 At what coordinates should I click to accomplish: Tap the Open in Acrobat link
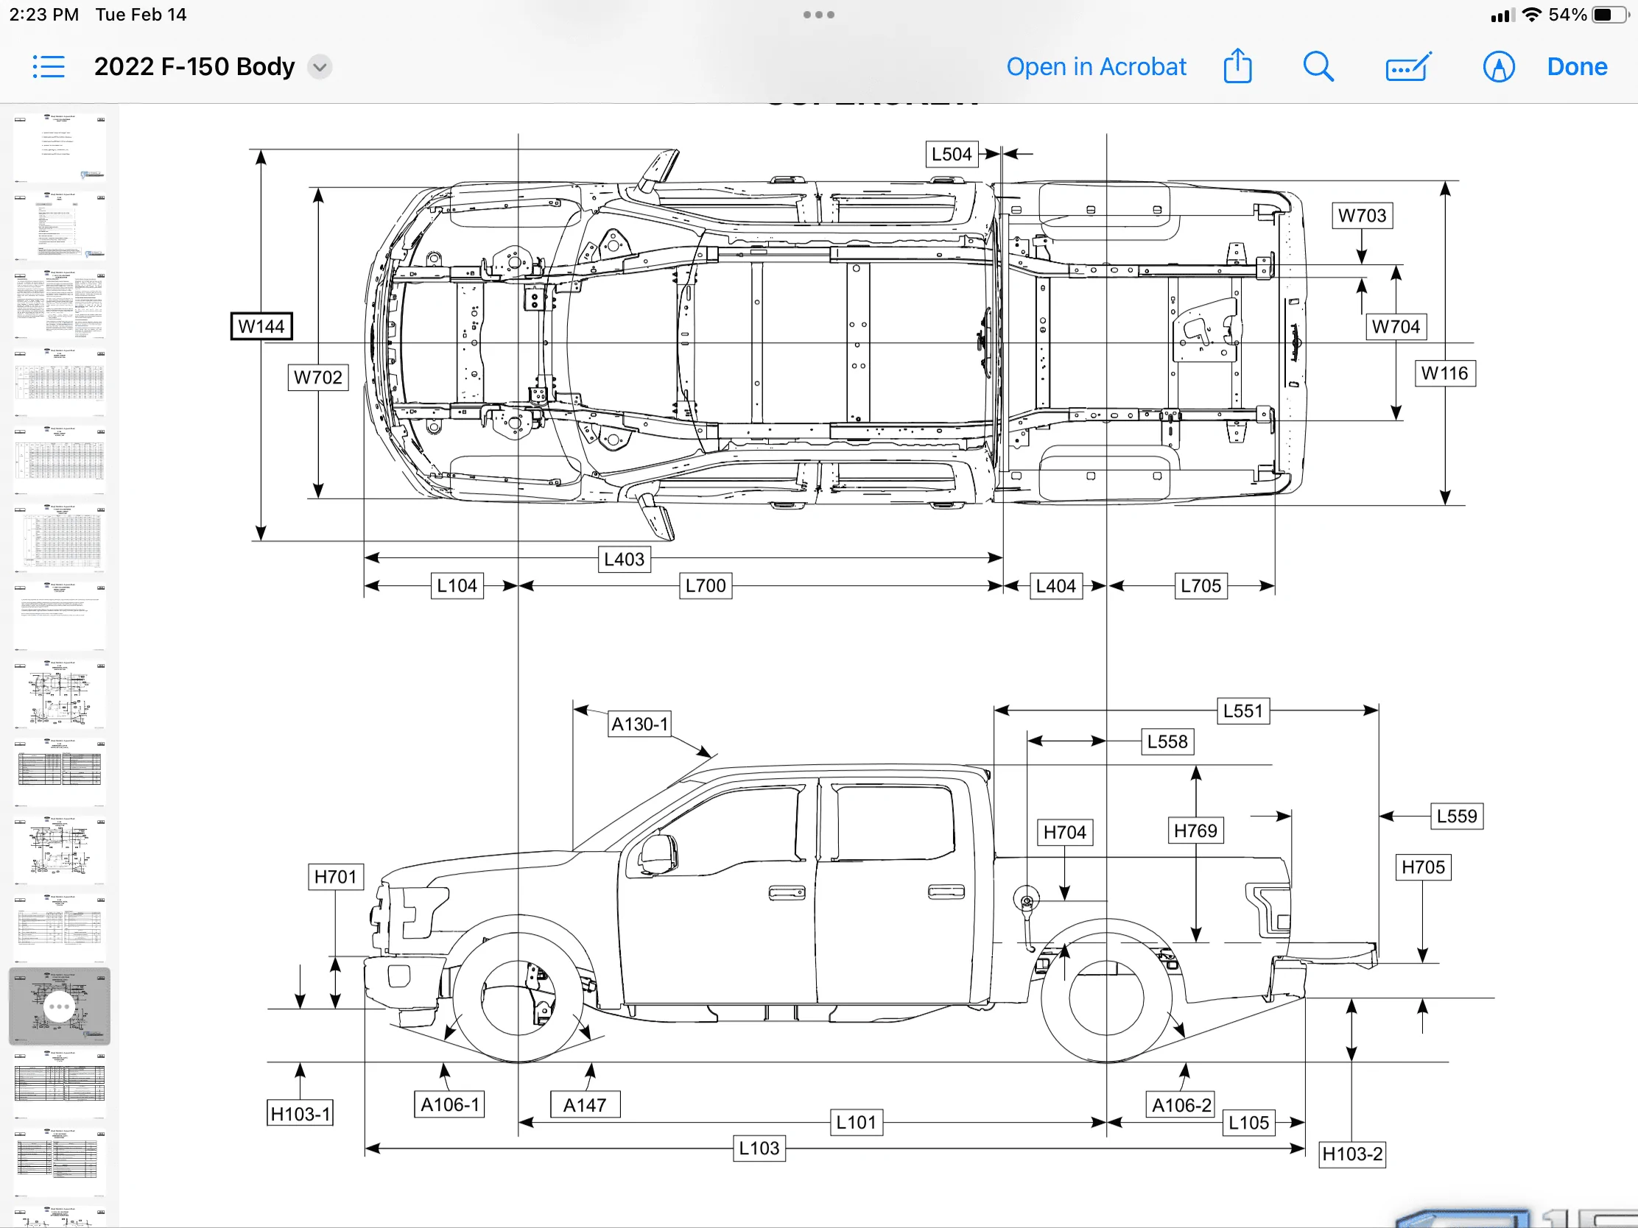click(1096, 66)
